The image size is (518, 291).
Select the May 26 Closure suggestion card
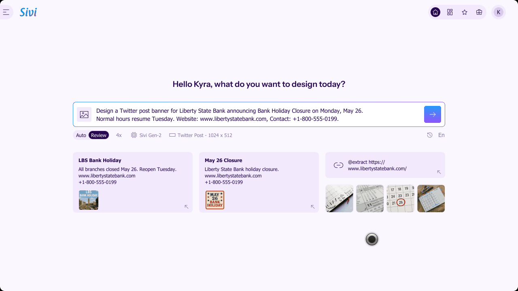pos(259,182)
